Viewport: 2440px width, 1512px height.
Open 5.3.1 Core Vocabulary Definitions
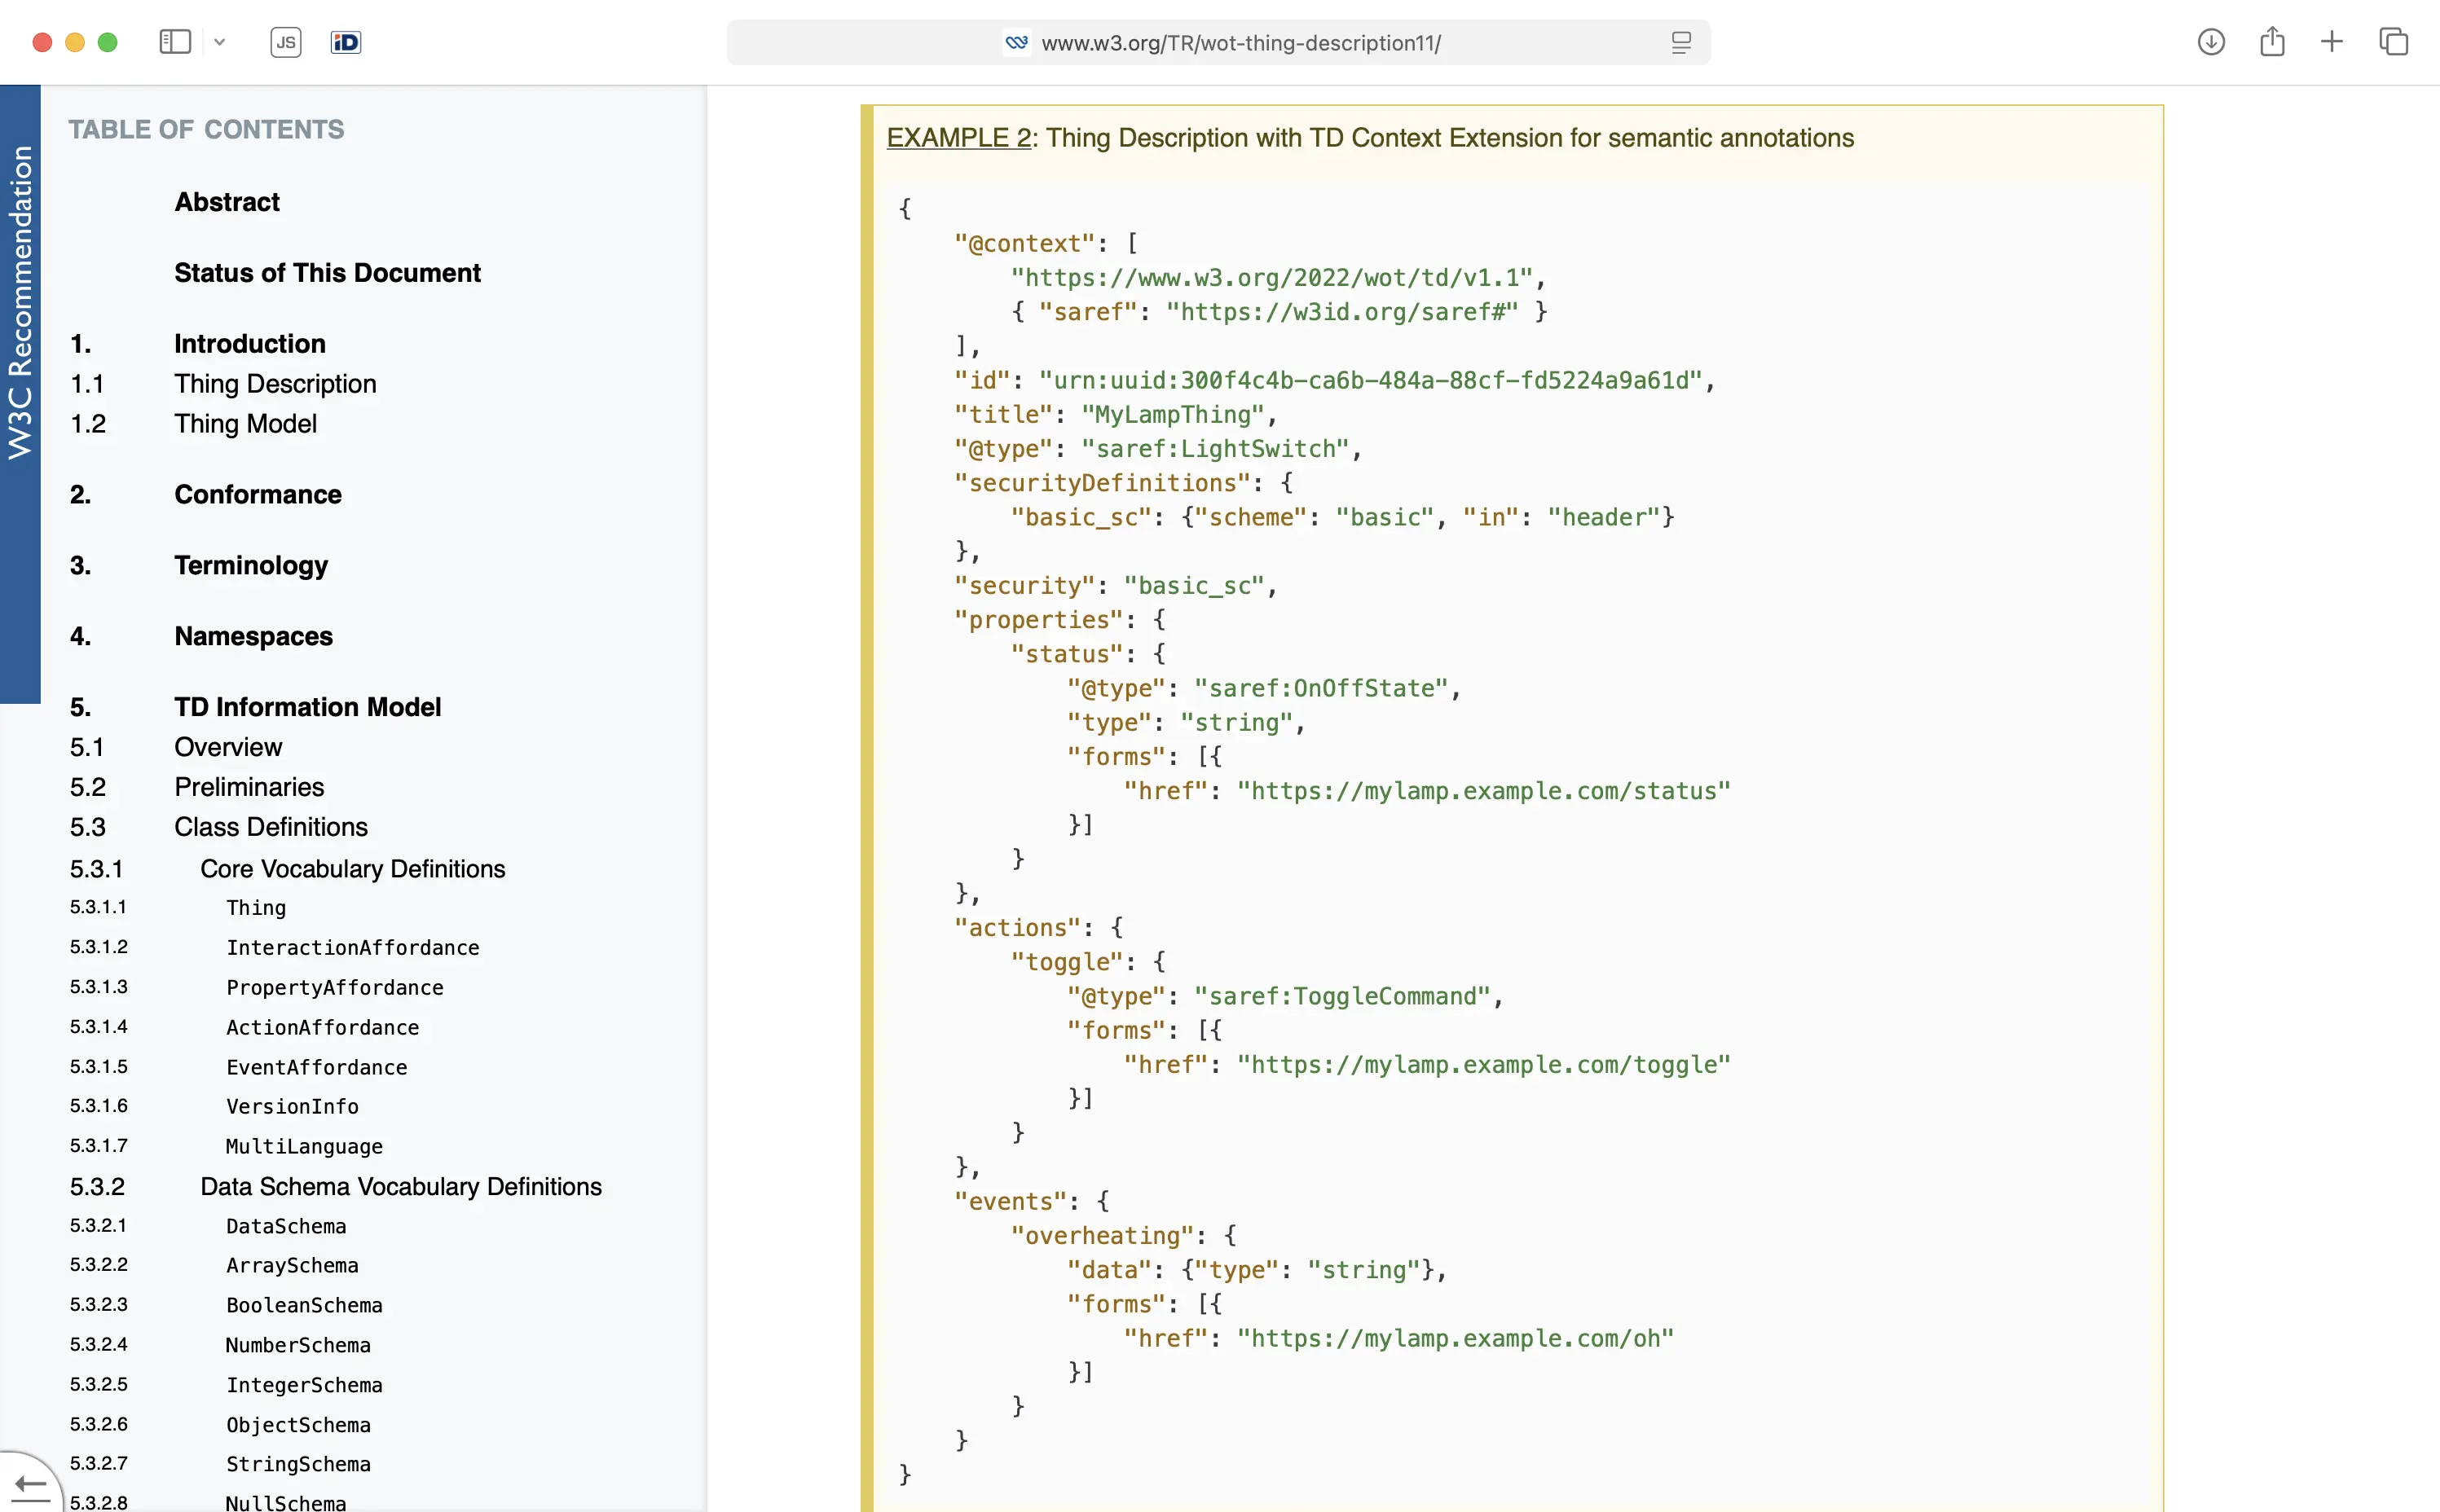point(353,869)
